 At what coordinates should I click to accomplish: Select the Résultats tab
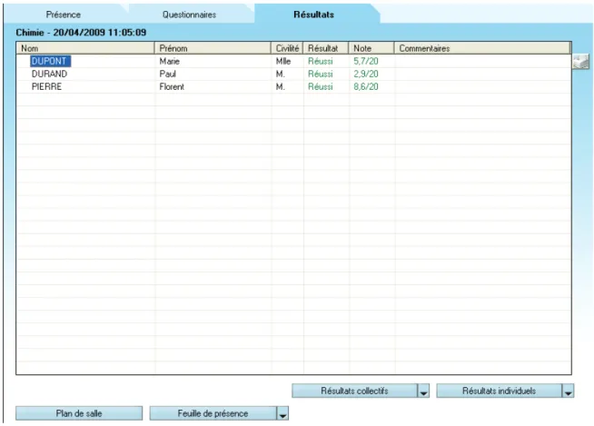313,15
